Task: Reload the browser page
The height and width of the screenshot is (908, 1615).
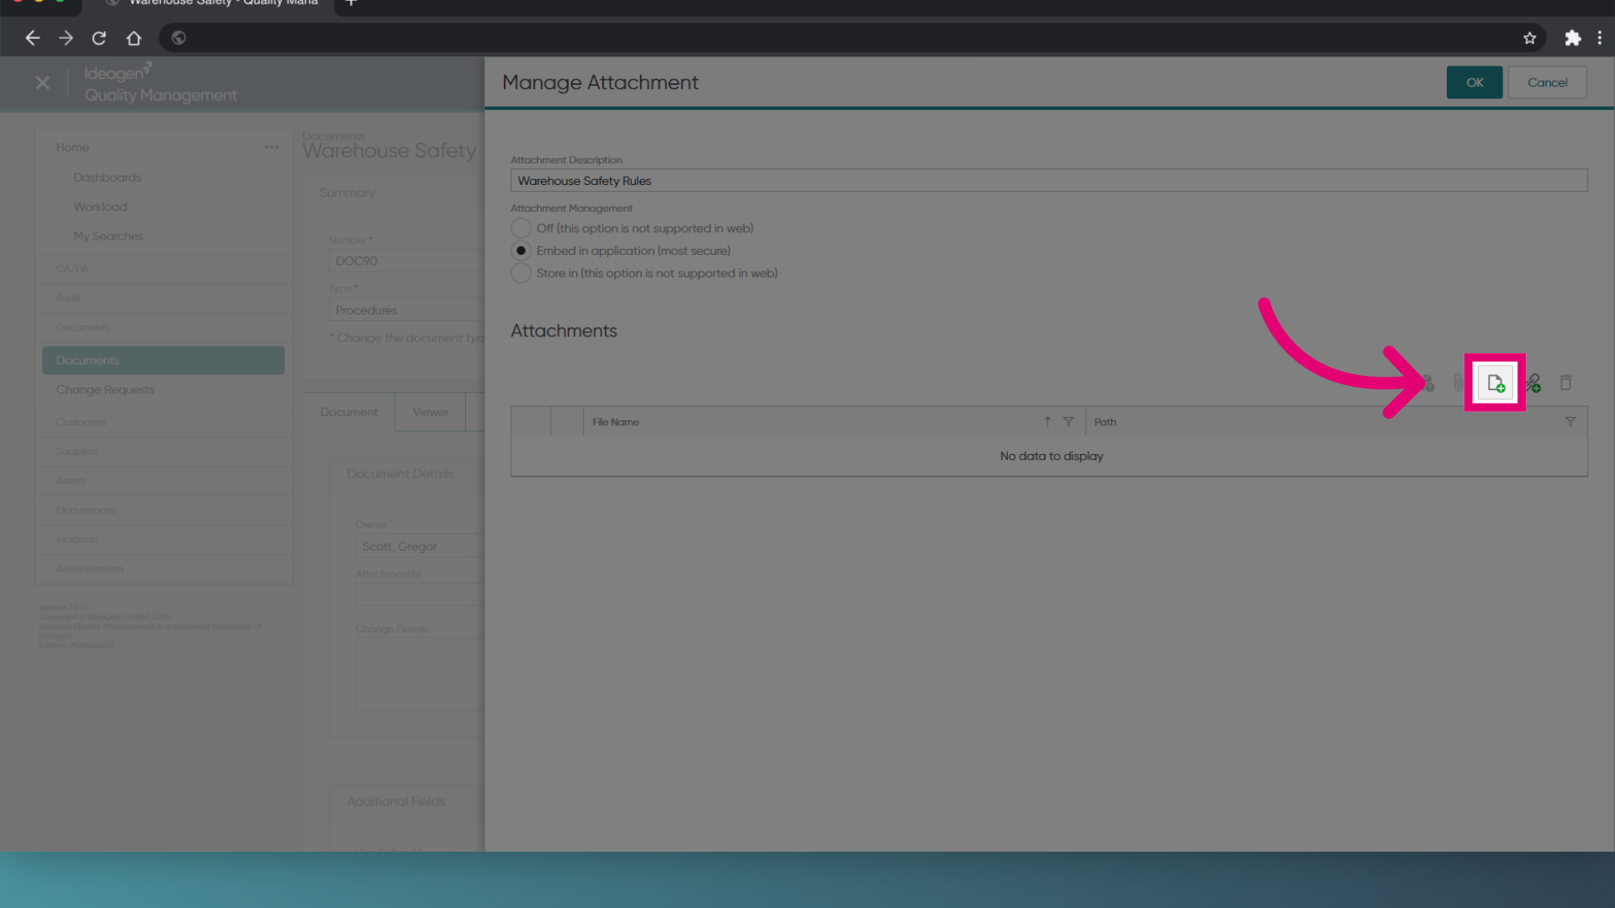Action: pyautogui.click(x=99, y=38)
